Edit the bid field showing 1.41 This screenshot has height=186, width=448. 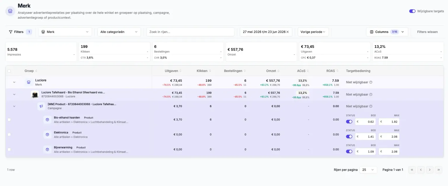click(x=365, y=137)
